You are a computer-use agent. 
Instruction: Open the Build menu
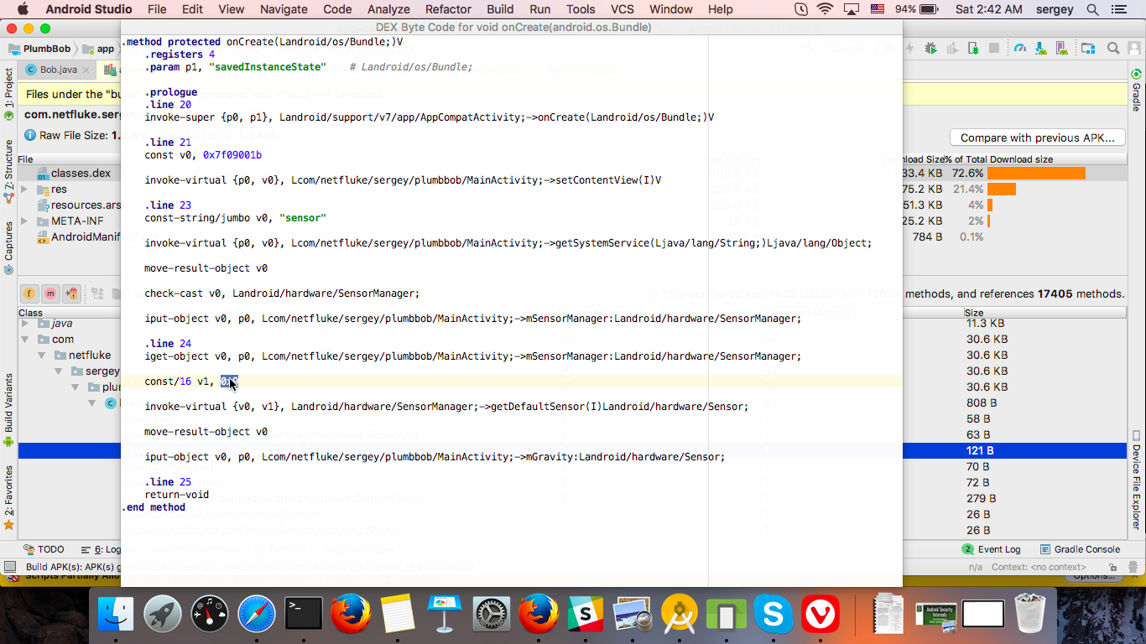pyautogui.click(x=500, y=9)
